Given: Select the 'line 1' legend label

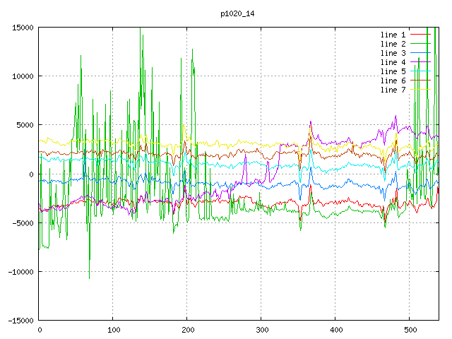Looking at the screenshot, I should pos(393,35).
